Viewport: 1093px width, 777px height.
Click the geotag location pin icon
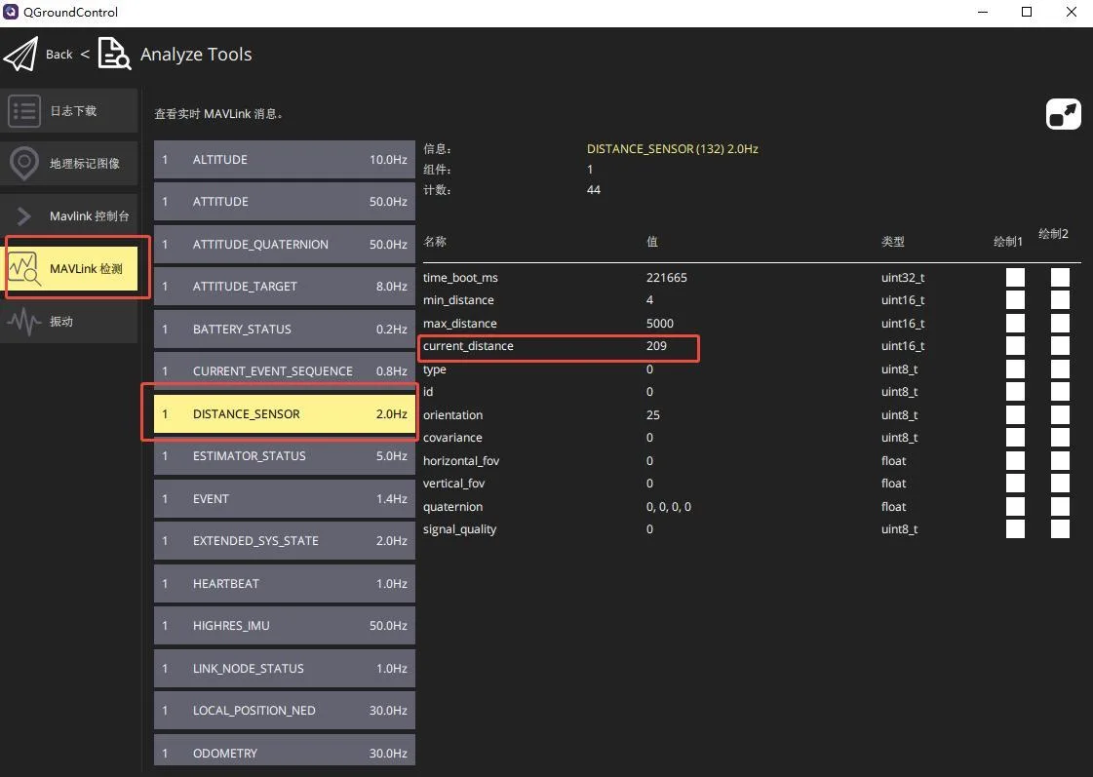pos(24,164)
